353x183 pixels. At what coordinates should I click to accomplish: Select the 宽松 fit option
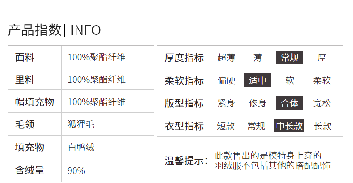[x=322, y=103]
